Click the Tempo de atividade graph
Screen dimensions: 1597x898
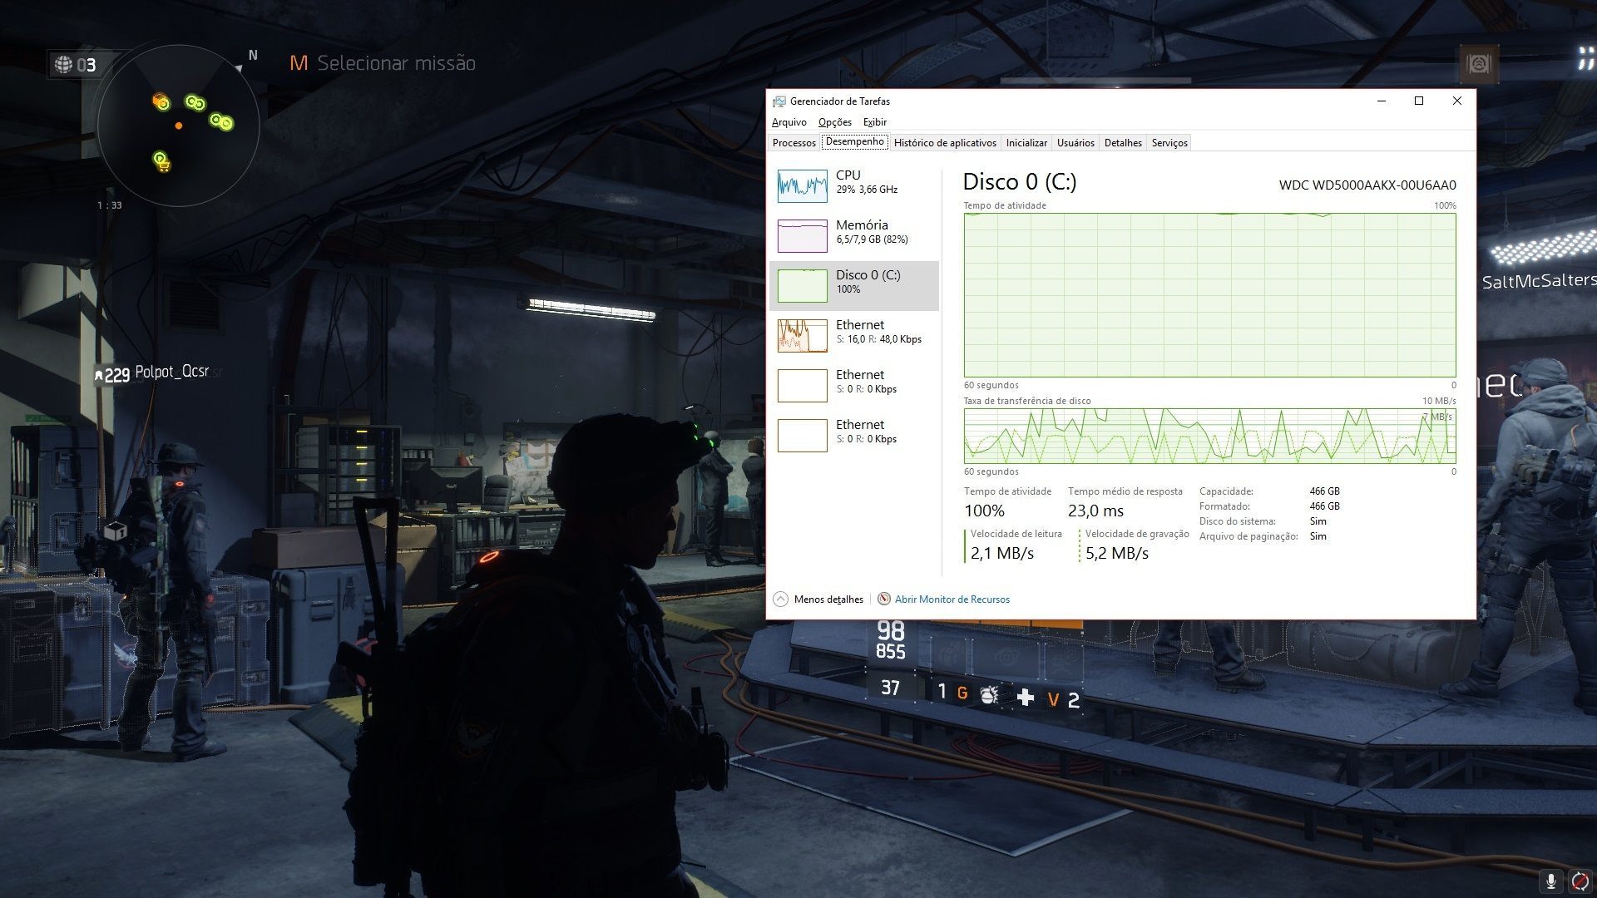[1209, 295]
